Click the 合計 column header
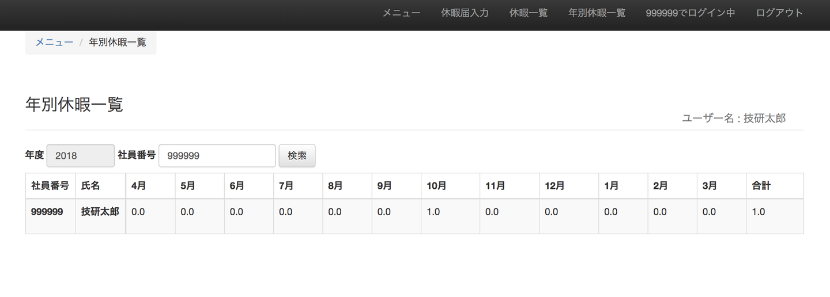 pyautogui.click(x=761, y=186)
